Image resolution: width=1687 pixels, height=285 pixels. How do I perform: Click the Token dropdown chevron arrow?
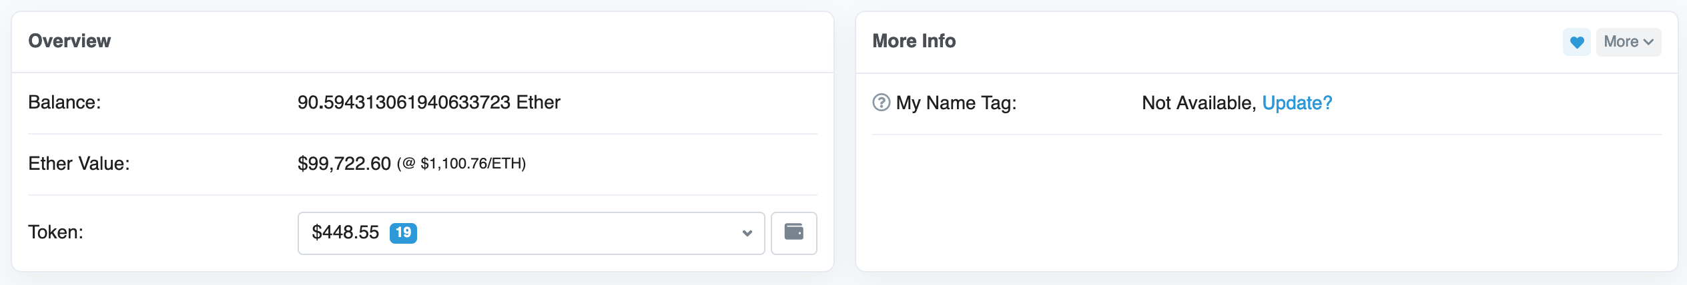pos(747,233)
